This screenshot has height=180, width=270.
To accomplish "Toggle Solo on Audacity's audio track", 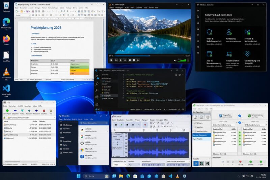I will (x=121, y=136).
